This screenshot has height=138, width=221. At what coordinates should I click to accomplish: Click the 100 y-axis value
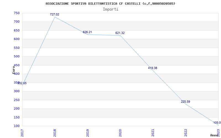click(x=17, y=126)
